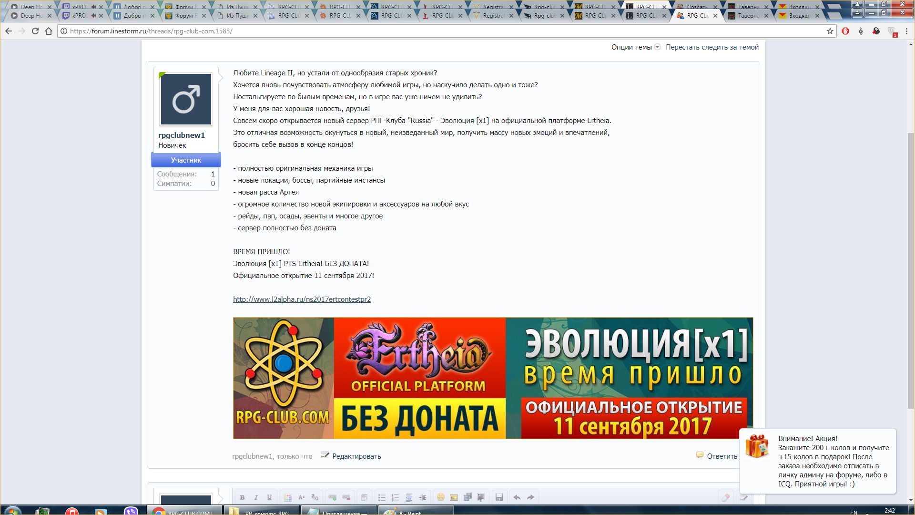Expand the Опции темы dropdown
This screenshot has height=515, width=915.
point(636,47)
